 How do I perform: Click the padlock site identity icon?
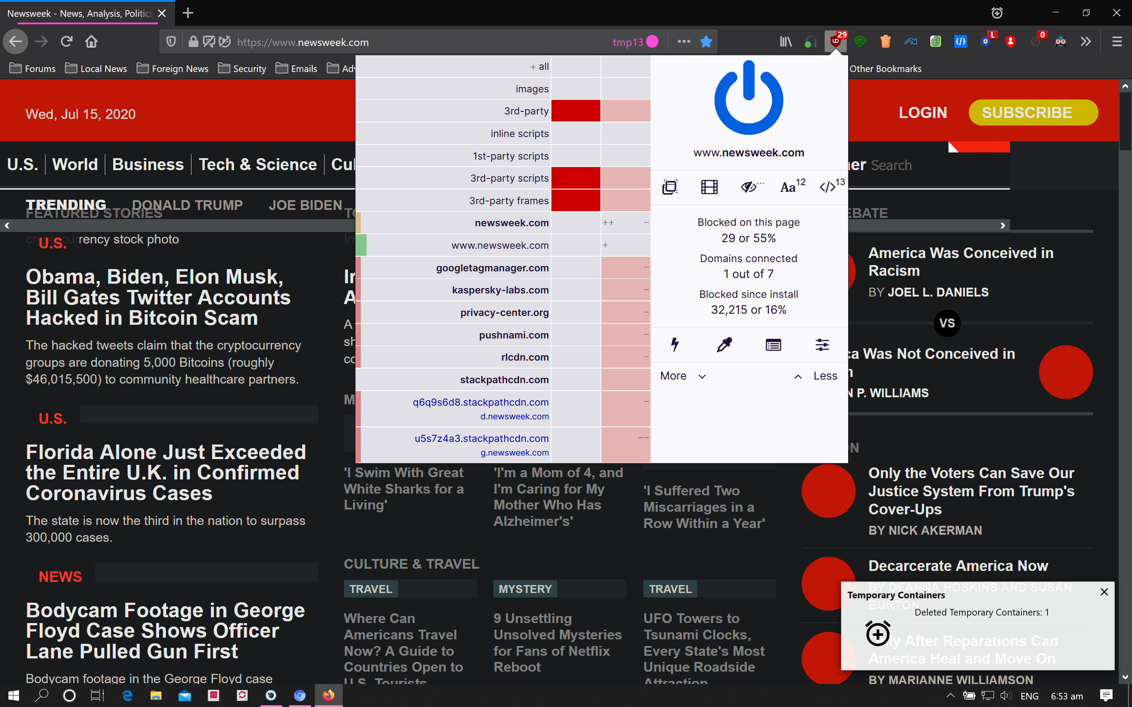pos(193,42)
